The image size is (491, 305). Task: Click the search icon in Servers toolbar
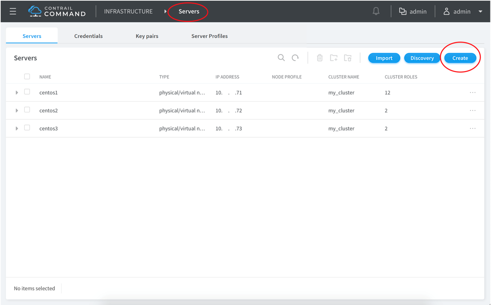pyautogui.click(x=281, y=58)
